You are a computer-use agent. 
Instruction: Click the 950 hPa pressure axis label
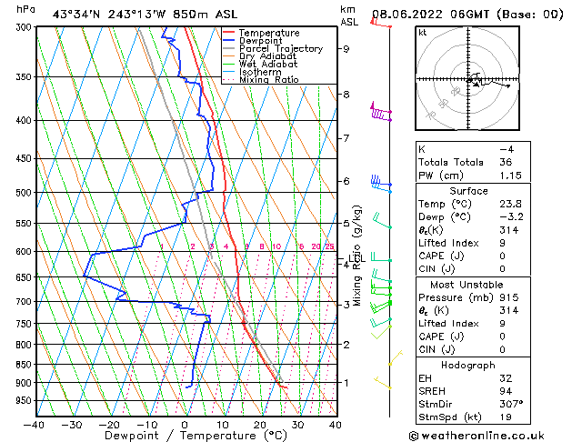(x=25, y=401)
